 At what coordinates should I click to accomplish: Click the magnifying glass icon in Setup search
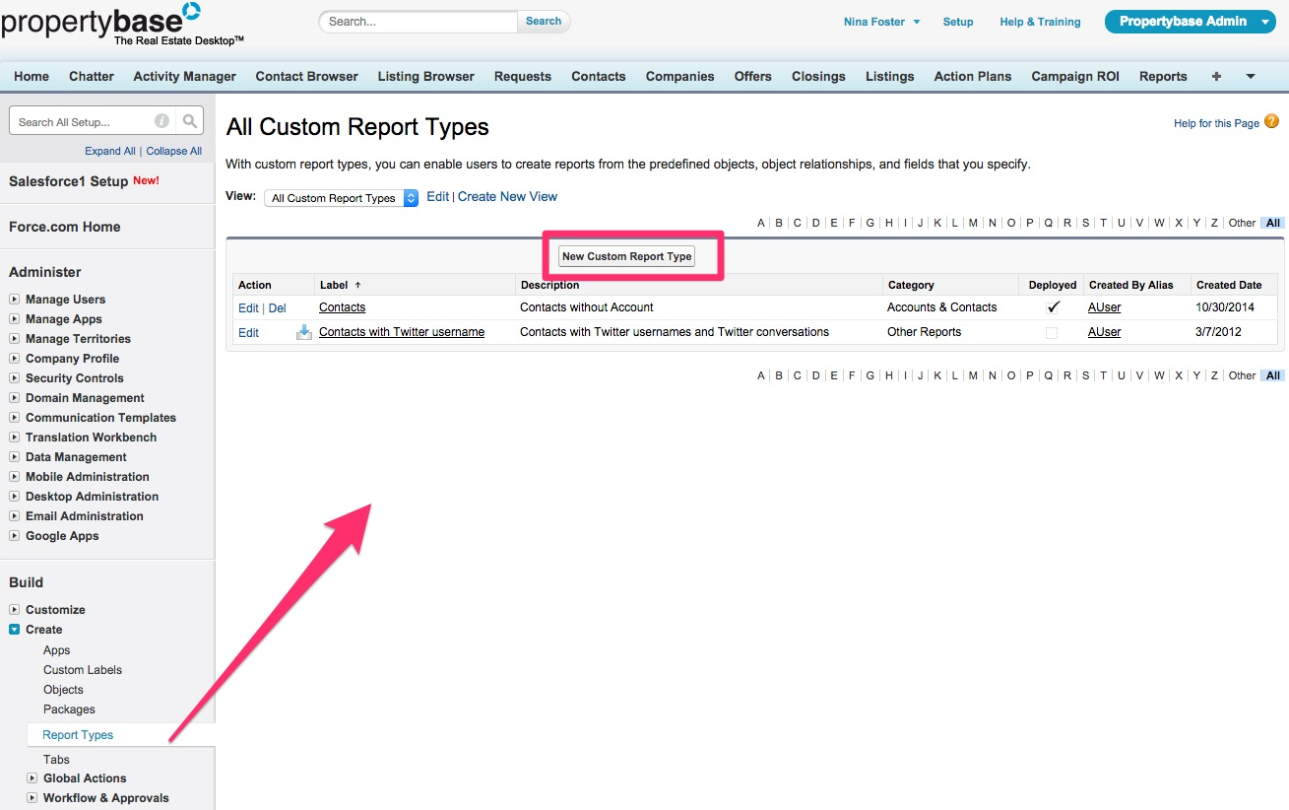click(x=190, y=120)
